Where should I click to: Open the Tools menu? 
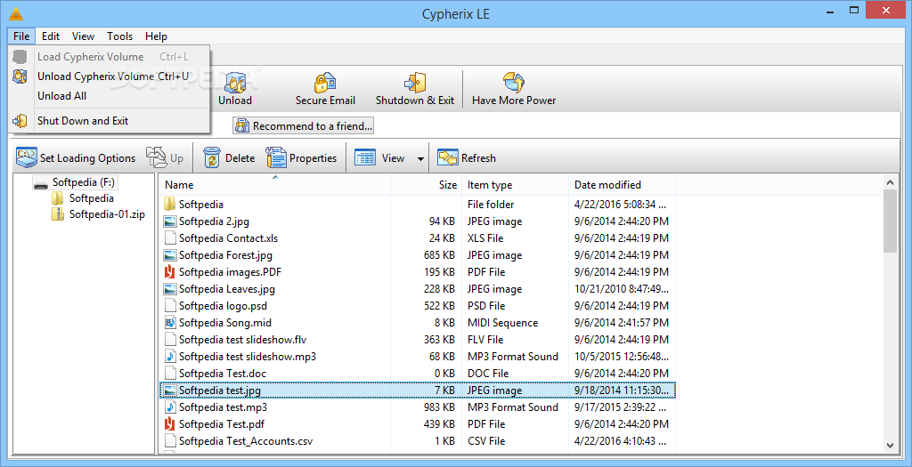[120, 36]
